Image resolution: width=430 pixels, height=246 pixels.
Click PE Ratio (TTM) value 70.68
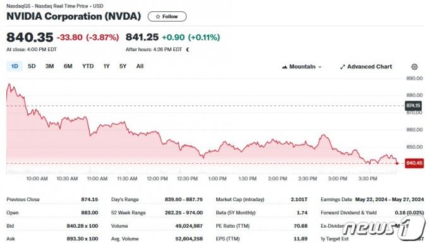300,226
